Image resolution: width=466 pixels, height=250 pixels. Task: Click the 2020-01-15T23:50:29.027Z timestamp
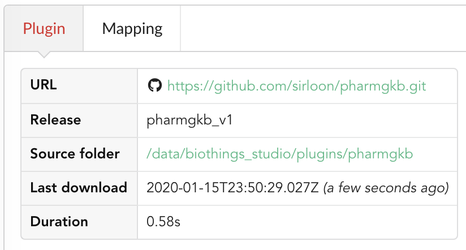tap(232, 188)
